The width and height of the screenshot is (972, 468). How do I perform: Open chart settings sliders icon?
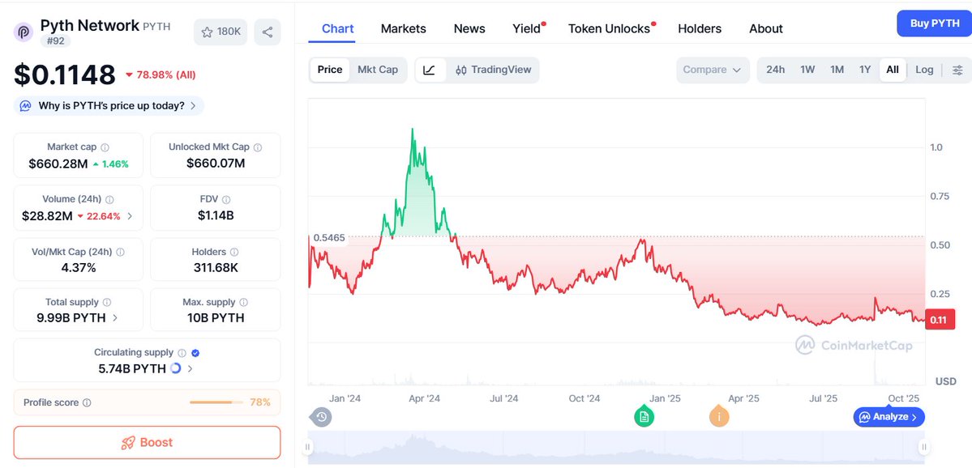click(x=957, y=70)
